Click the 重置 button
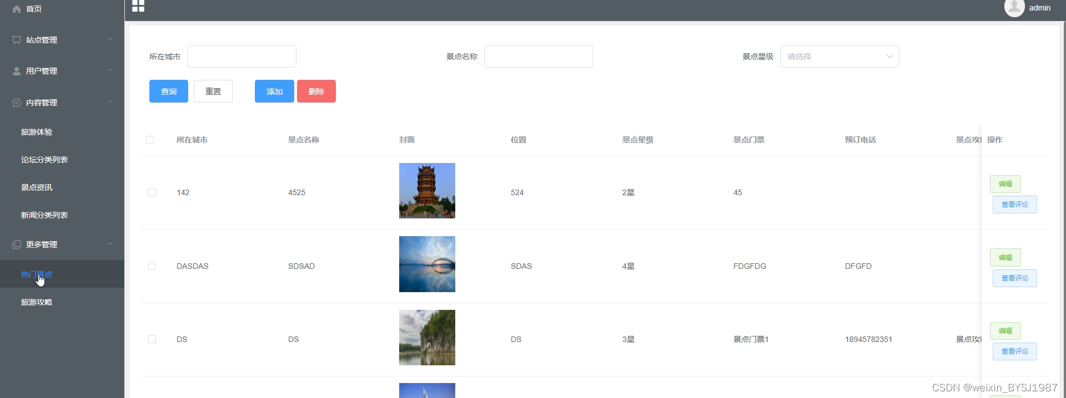Image resolution: width=1066 pixels, height=398 pixels. pos(213,91)
